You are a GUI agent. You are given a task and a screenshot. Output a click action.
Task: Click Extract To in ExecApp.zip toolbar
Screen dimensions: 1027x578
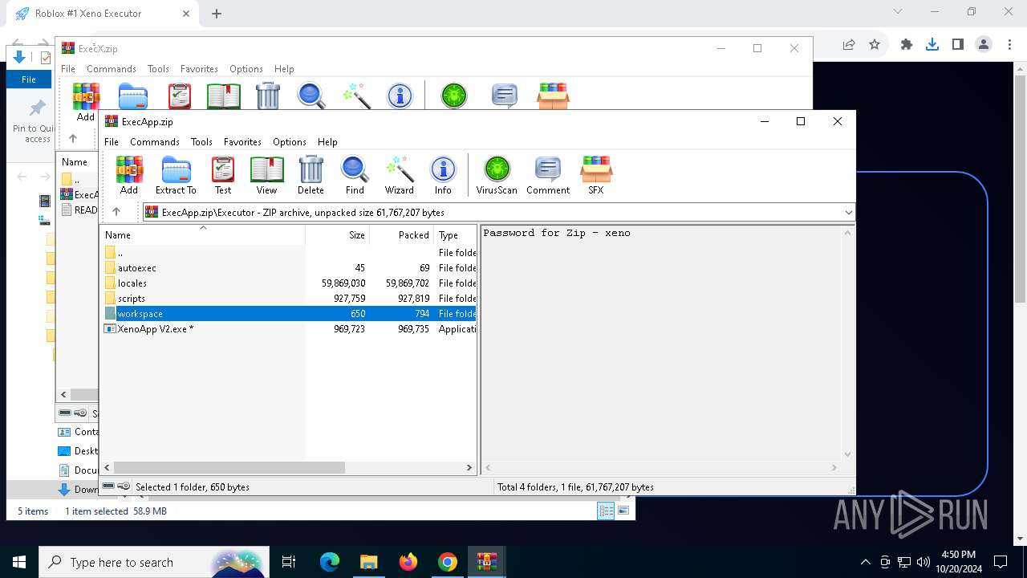tap(176, 176)
